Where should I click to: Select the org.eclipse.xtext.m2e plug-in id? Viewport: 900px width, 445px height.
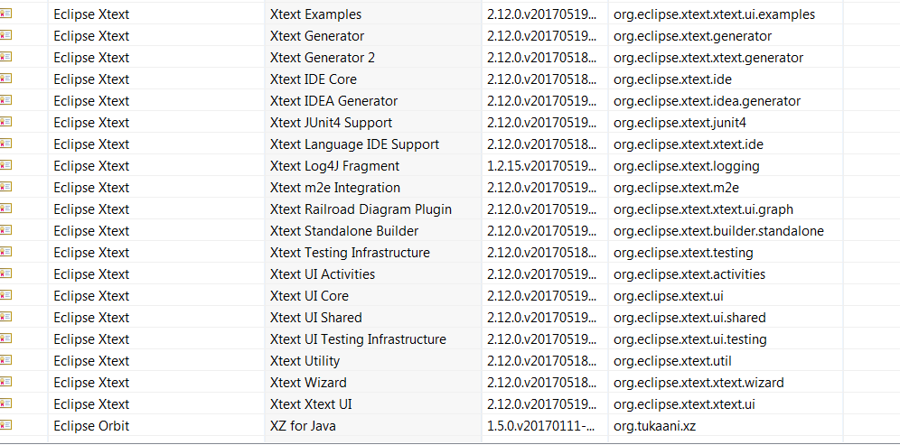click(x=676, y=188)
